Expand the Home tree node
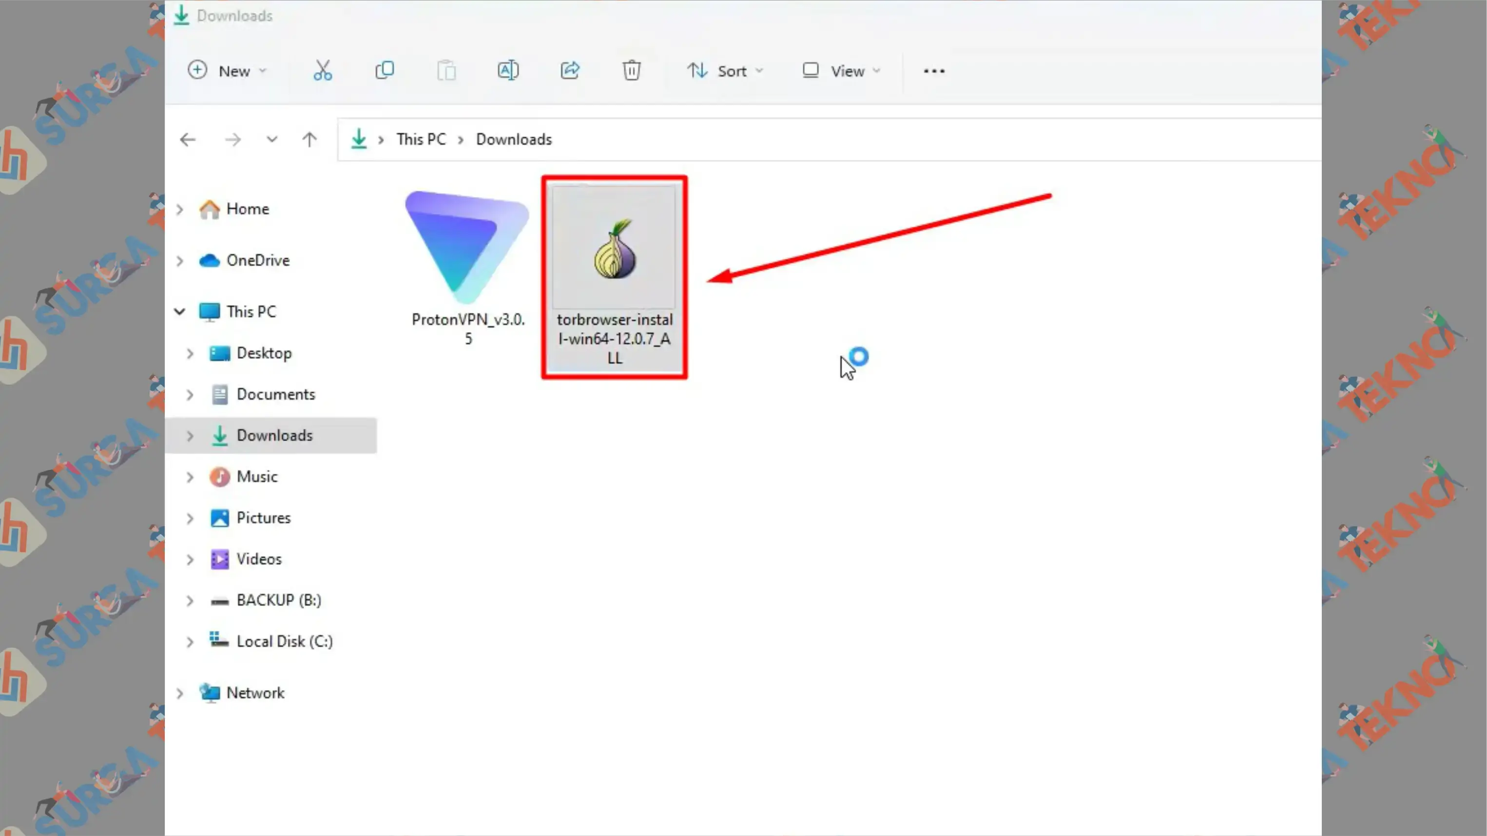 click(180, 210)
